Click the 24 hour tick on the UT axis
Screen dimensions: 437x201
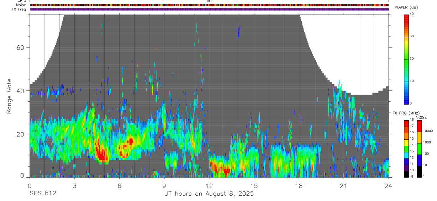click(x=389, y=185)
